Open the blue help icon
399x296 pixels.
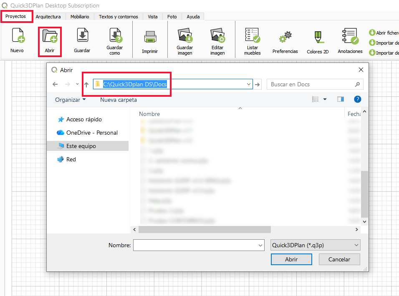358,99
